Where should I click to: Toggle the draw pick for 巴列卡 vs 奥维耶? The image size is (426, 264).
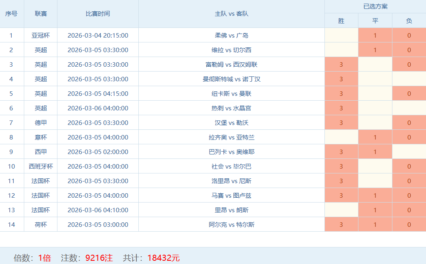point(375,152)
